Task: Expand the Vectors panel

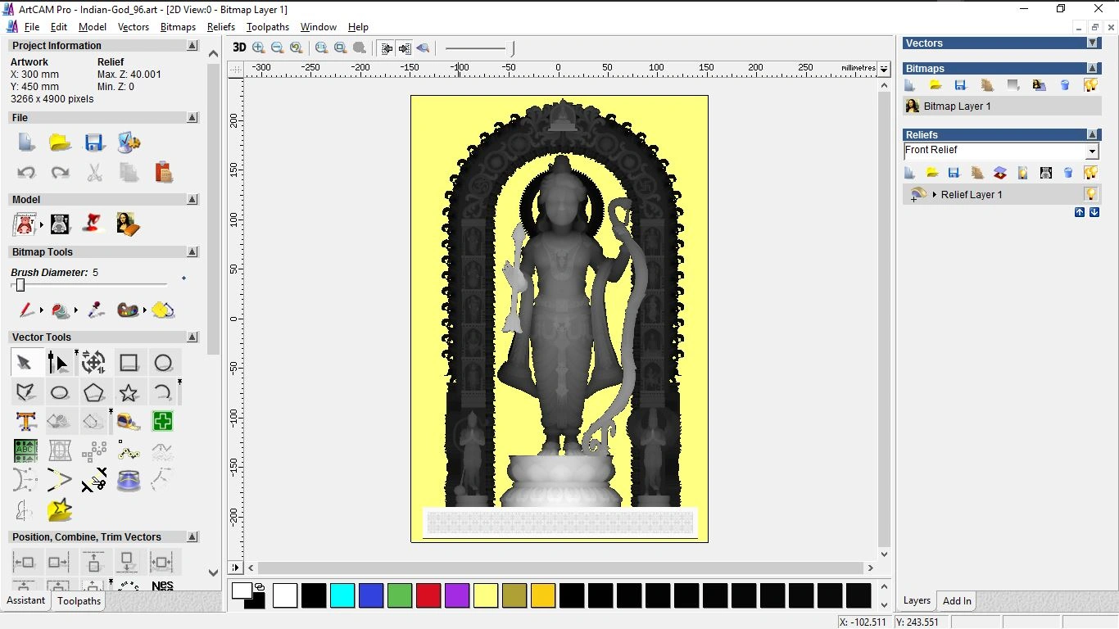Action: pyautogui.click(x=1092, y=43)
